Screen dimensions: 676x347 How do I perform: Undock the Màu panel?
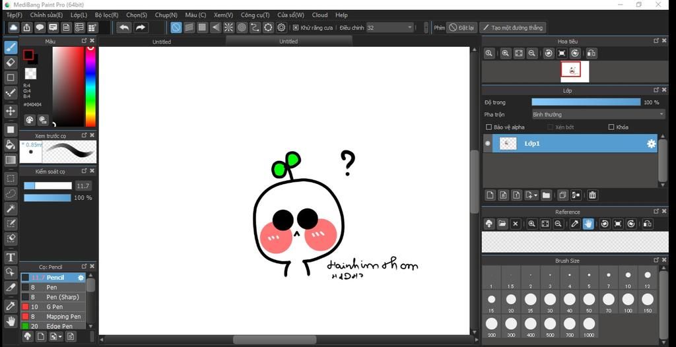[x=84, y=40]
